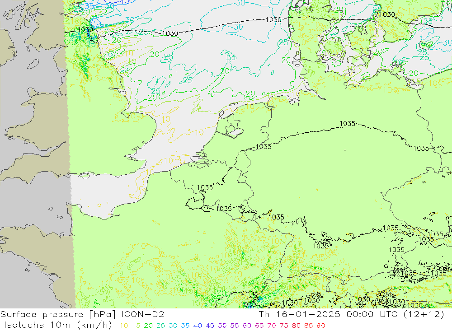Select legend value 25 in the isotach scale
The width and height of the screenshot is (452, 331).
coord(160,326)
